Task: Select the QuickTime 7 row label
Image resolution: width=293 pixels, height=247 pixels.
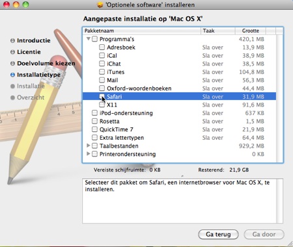Action: click(117, 129)
